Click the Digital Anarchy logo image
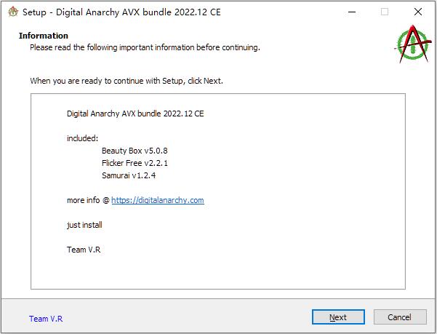437x334 pixels. pyautogui.click(x=412, y=44)
